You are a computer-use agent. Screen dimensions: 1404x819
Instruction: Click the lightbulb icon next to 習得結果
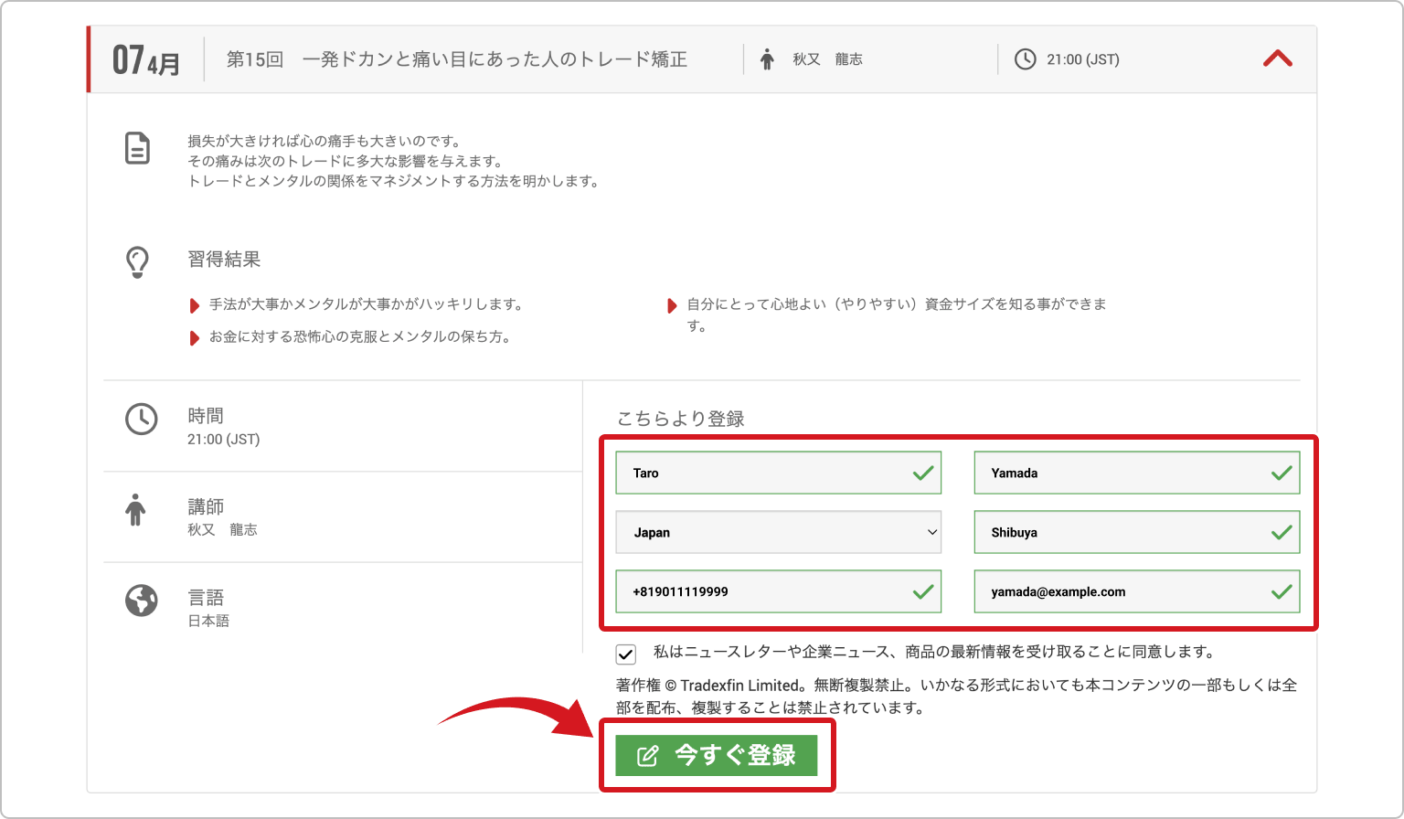pos(137,261)
